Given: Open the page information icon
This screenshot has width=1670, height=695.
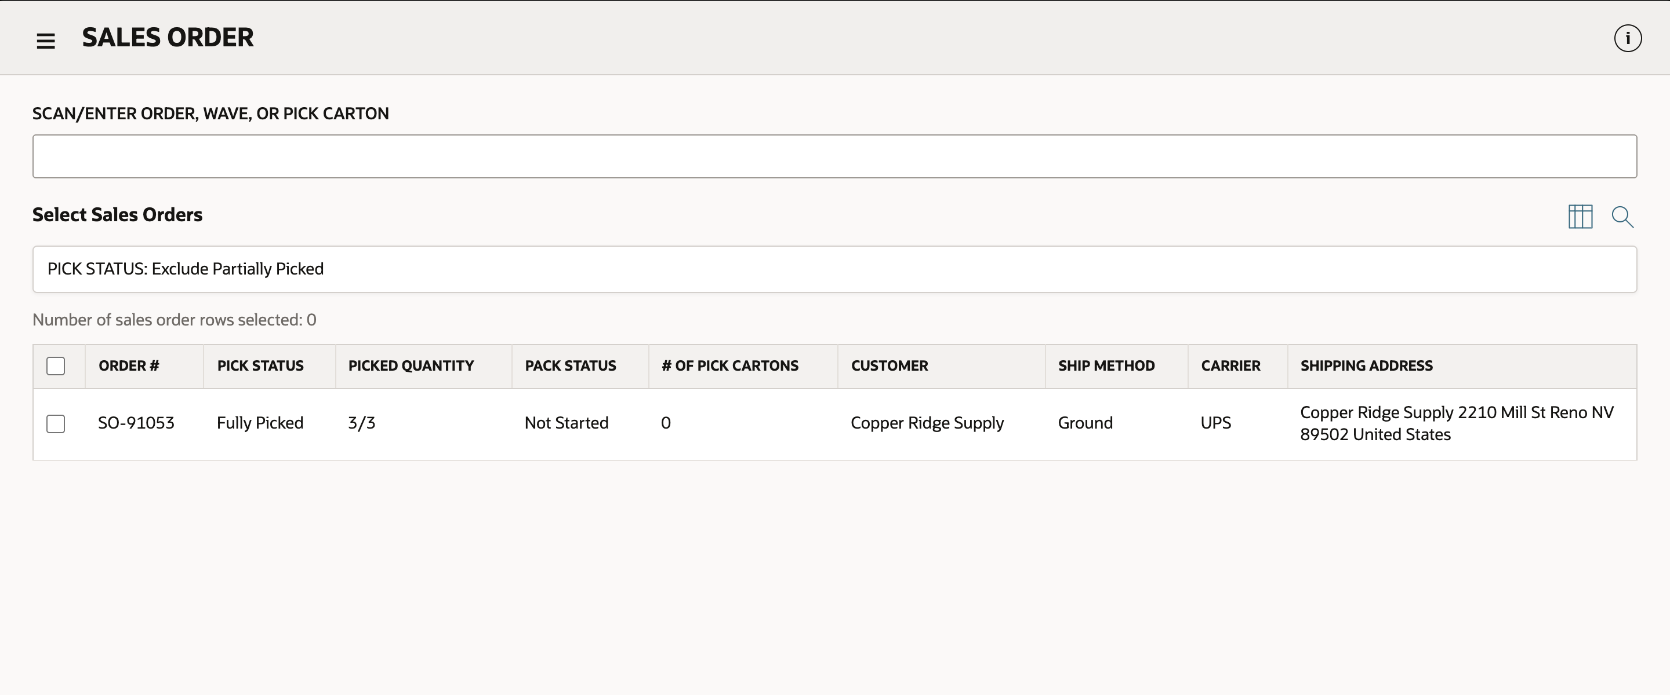Looking at the screenshot, I should [x=1627, y=38].
